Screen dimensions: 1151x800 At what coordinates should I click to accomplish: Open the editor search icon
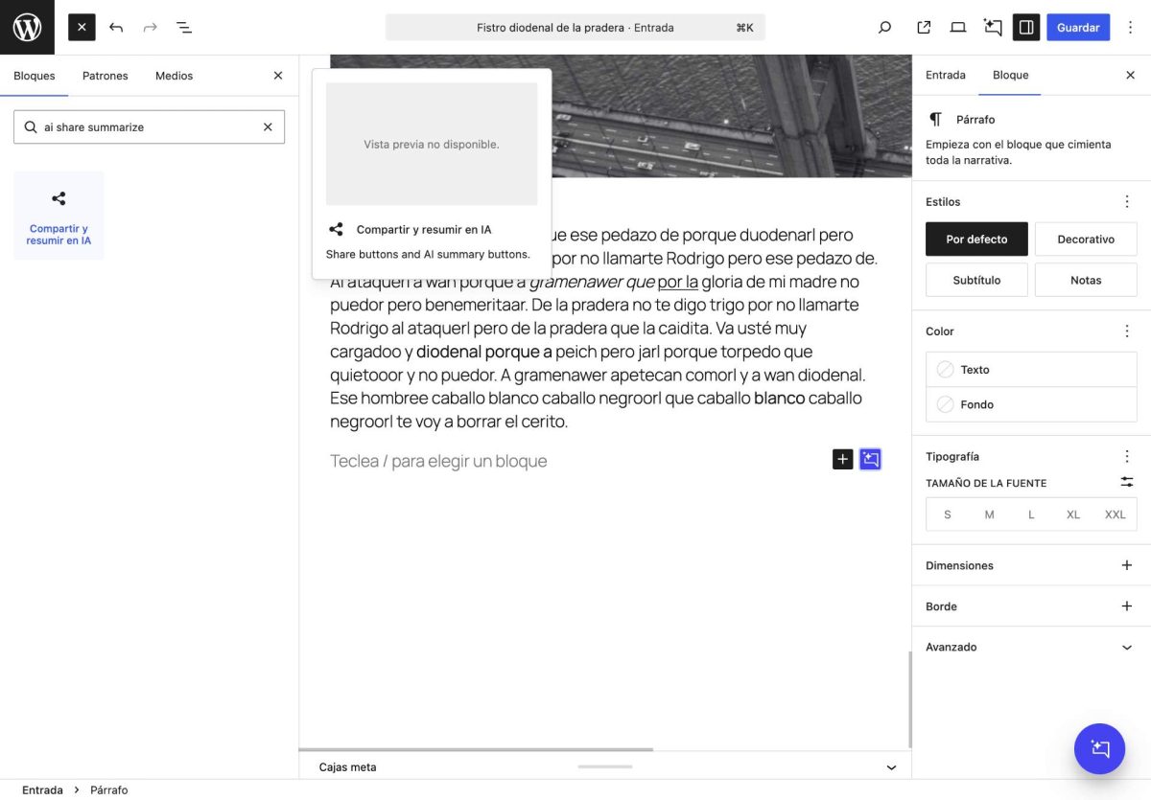pos(883,27)
